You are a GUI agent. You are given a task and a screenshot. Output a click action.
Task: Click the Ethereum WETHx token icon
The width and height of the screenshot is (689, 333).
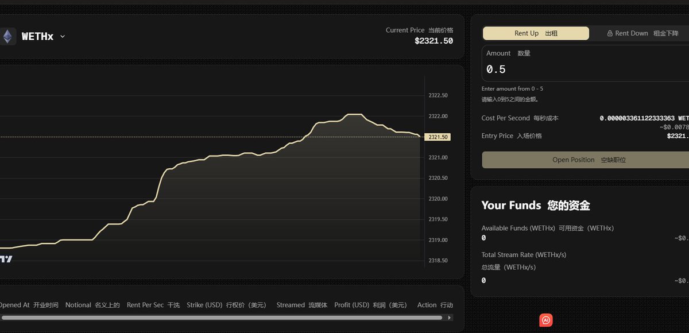(7, 36)
